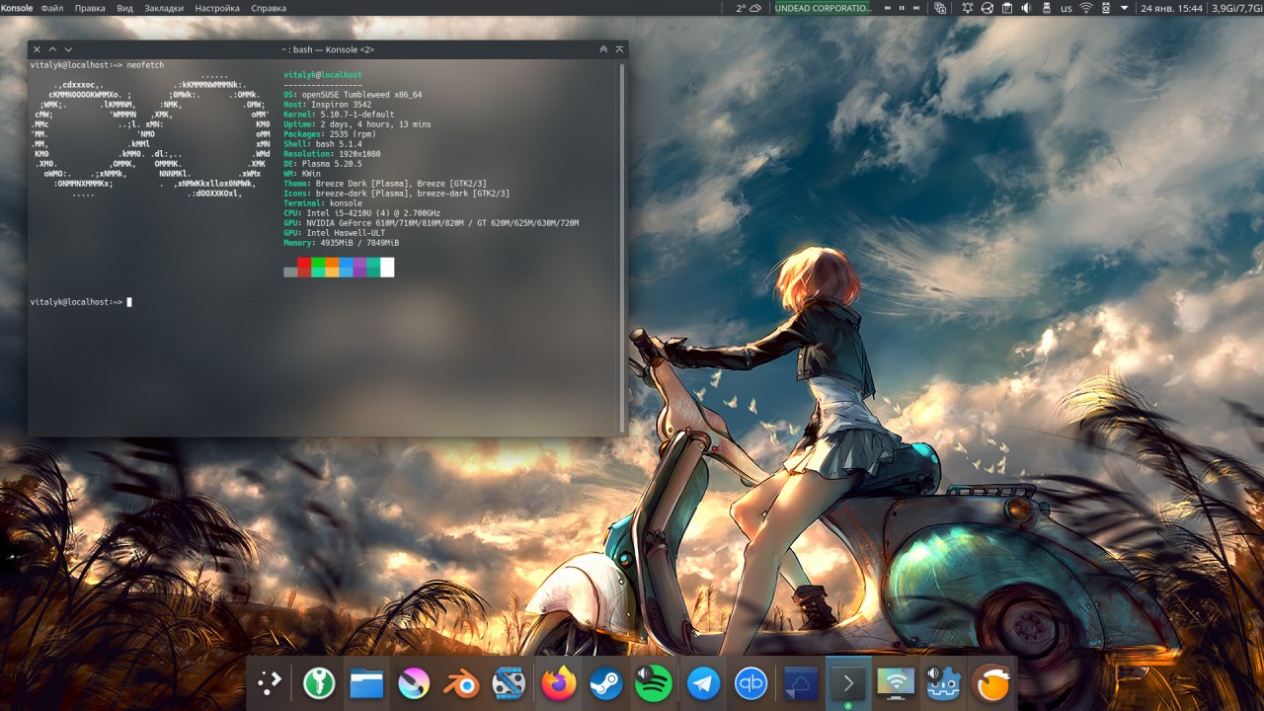Launch qBittorrent from the dock

pyautogui.click(x=751, y=683)
